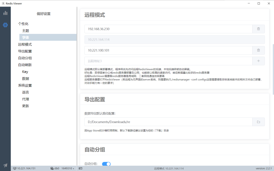Click the 偏好设置 panel title
The image size is (274, 171).
44,14
